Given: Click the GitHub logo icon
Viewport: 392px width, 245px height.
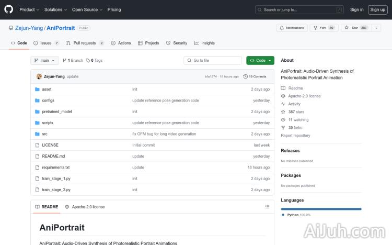Looking at the screenshot, I should click(x=9, y=9).
